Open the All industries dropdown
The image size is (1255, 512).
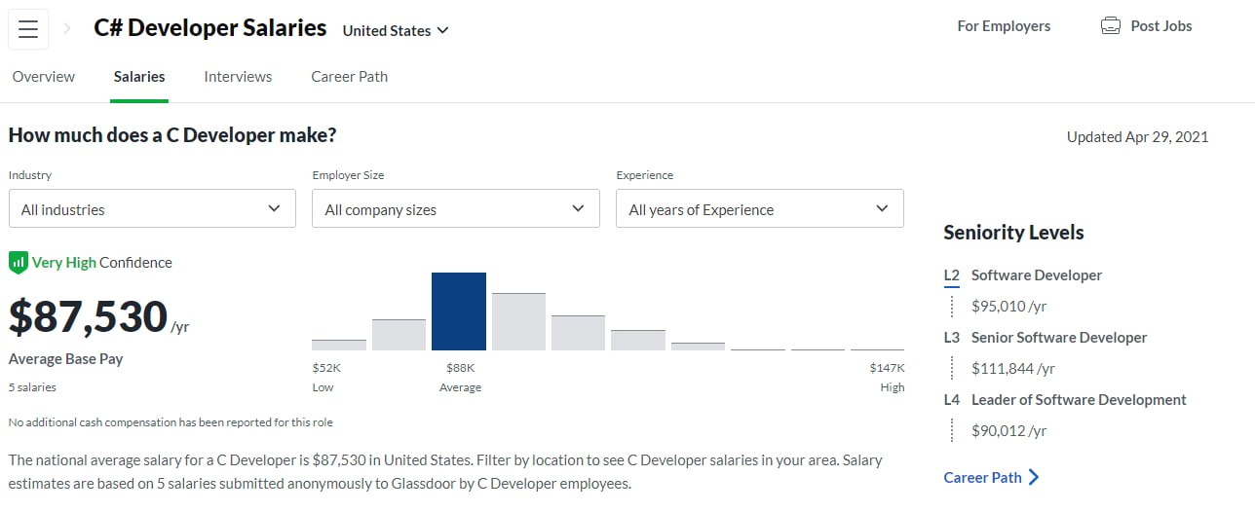tap(152, 208)
